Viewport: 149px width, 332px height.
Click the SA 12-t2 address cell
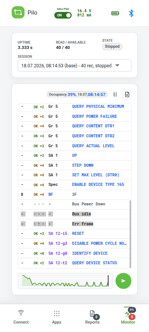coord(58,263)
